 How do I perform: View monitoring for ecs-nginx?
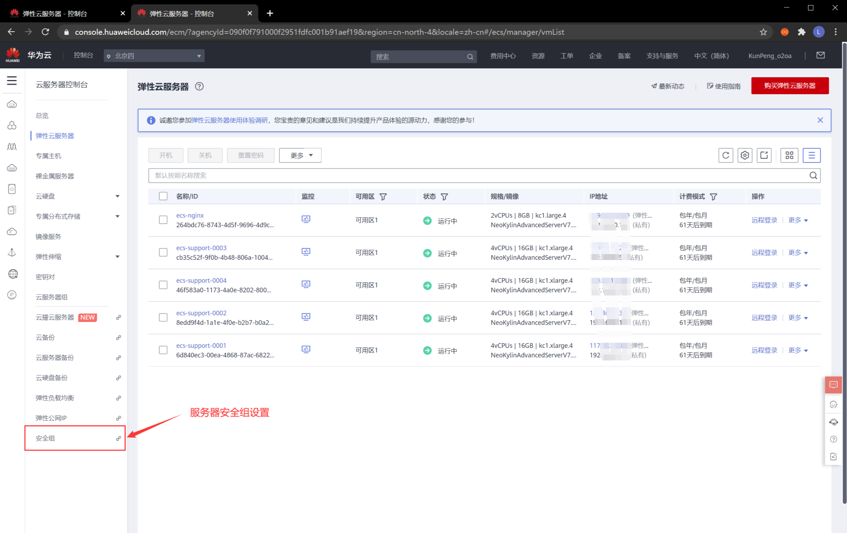[306, 220]
